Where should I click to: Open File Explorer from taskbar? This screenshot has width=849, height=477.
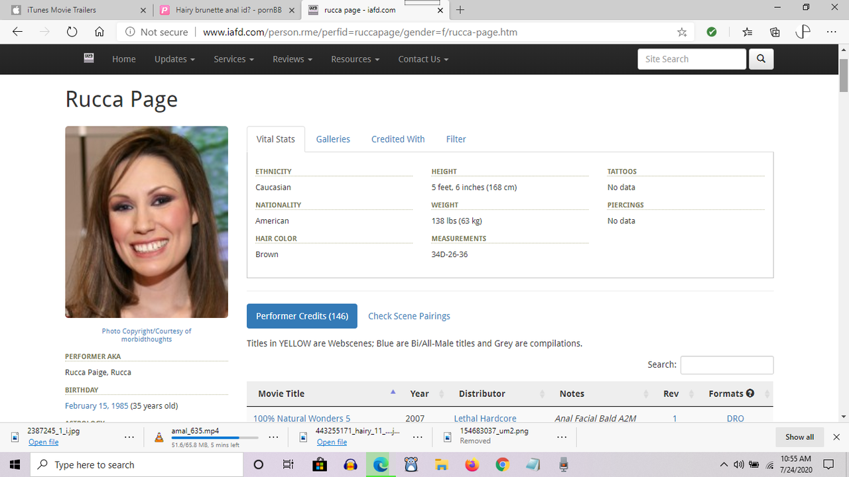pos(441,464)
